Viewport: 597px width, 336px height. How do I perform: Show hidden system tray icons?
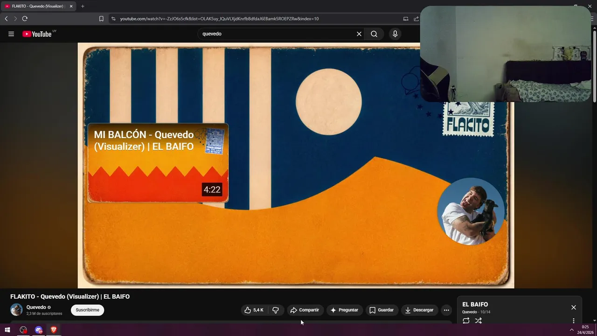572,330
